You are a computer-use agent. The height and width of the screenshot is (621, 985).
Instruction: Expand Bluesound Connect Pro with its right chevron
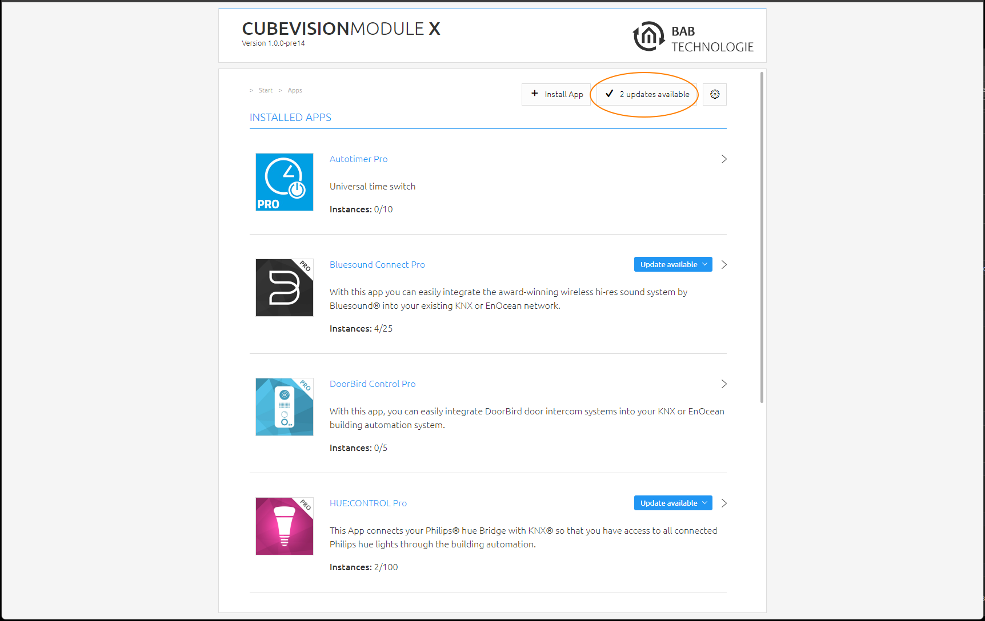click(724, 265)
